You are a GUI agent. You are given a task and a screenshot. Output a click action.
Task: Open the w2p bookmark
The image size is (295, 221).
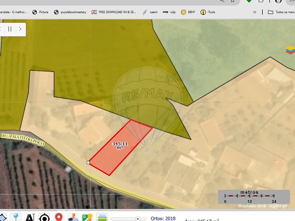169,12
